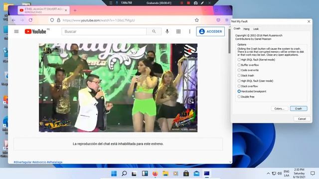Image resolution: width=319 pixels, height=179 pixels.
Task: Click the Crash button
Action: click(x=299, y=108)
